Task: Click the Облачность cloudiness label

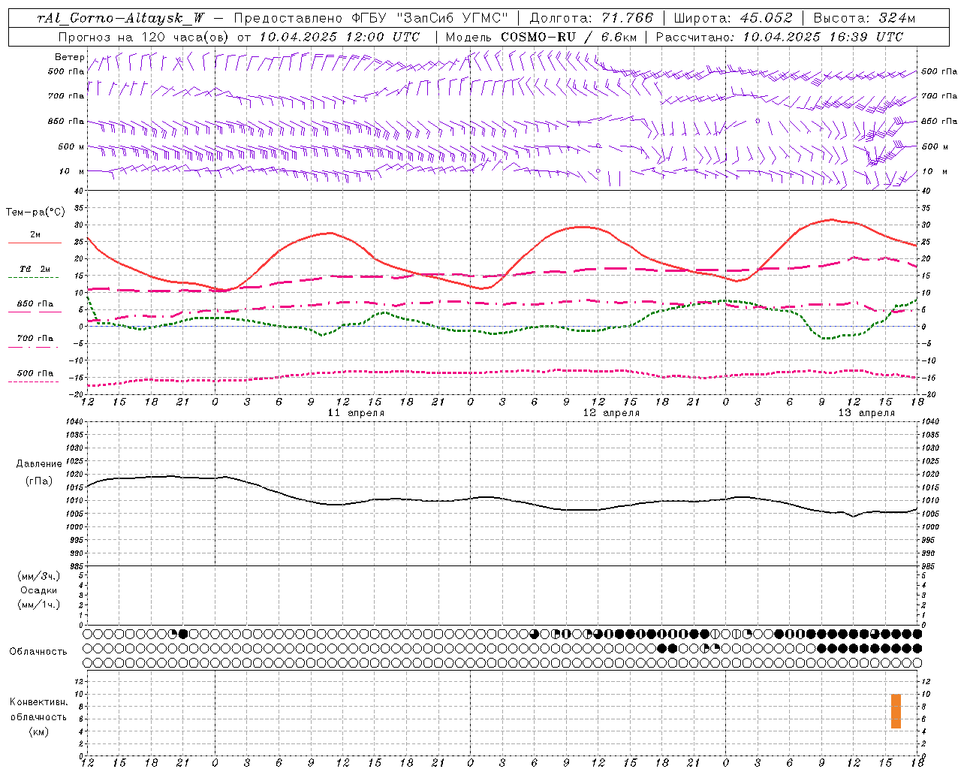Action: [x=38, y=651]
